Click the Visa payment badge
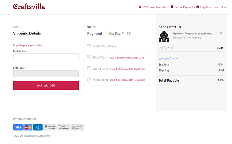The height and width of the screenshot is (144, 232). pyautogui.click(x=18, y=127)
